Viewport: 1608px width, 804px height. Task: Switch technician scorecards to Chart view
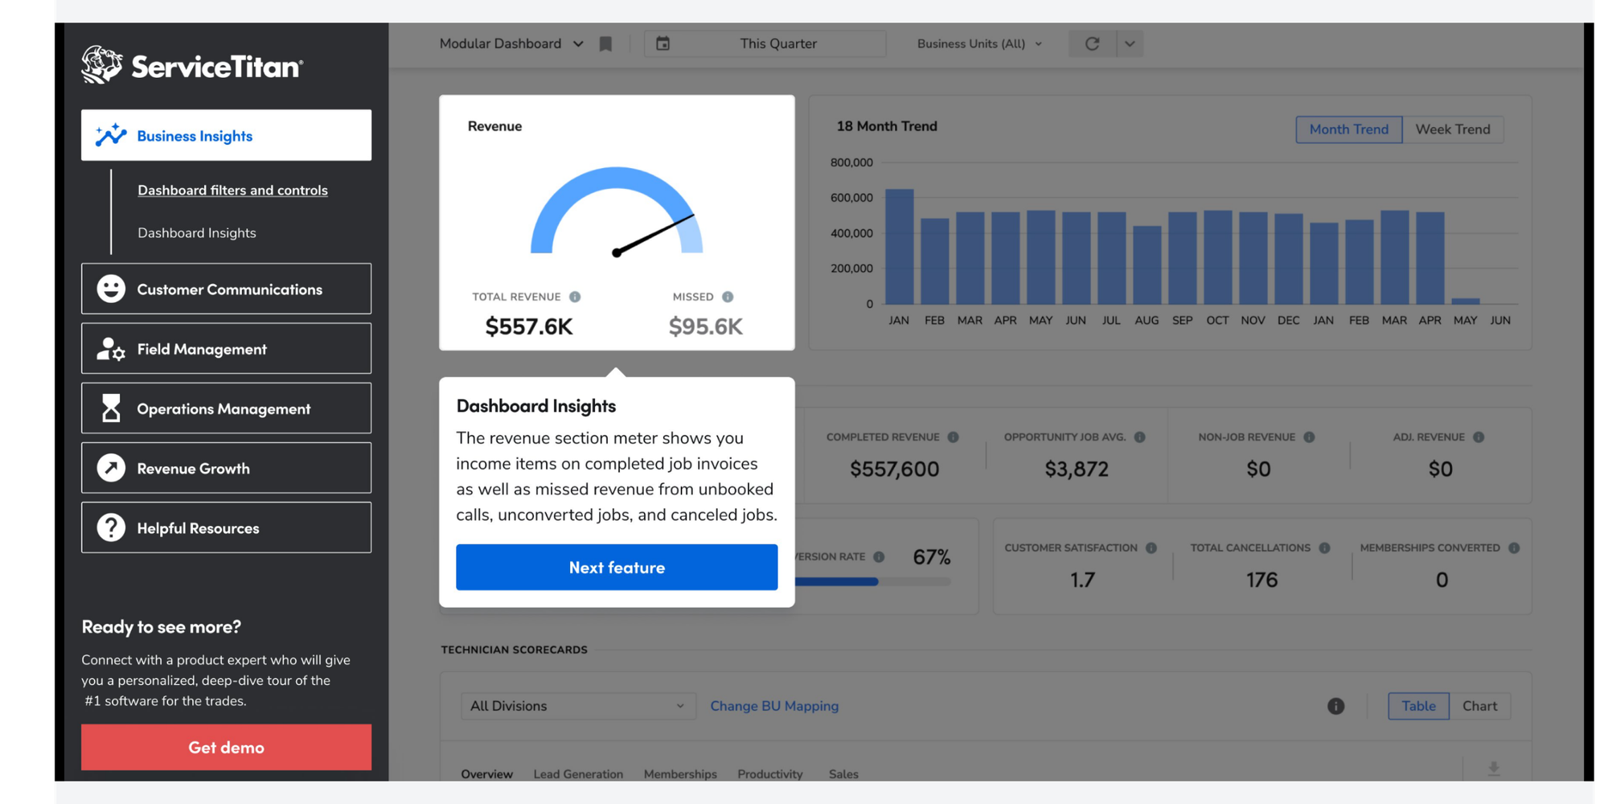tap(1479, 706)
